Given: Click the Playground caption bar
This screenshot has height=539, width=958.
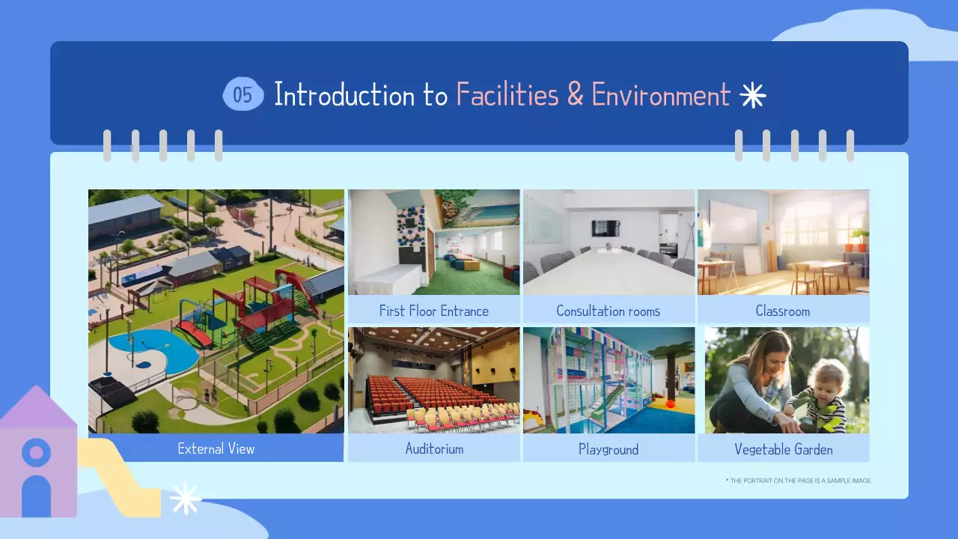Looking at the screenshot, I should pyautogui.click(x=608, y=450).
